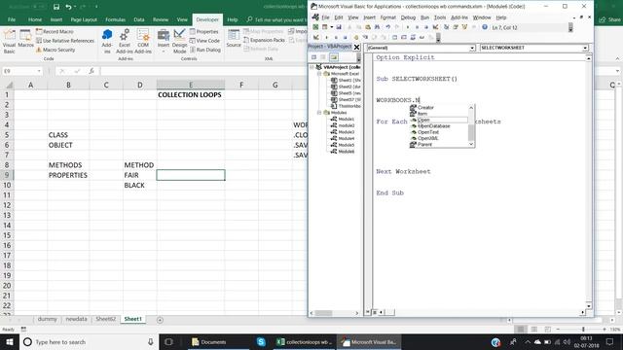Open the XML Source pane
The height and width of the screenshot is (350, 623).
click(x=234, y=39)
